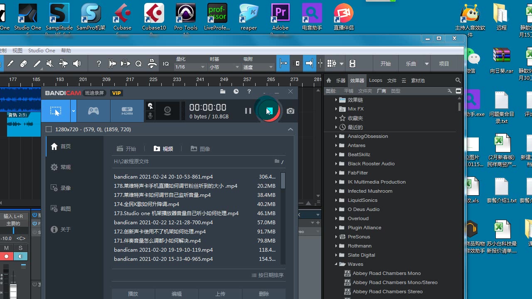The width and height of the screenshot is (532, 299).
Task: Expand the Antares vendor folder
Action: click(x=336, y=145)
